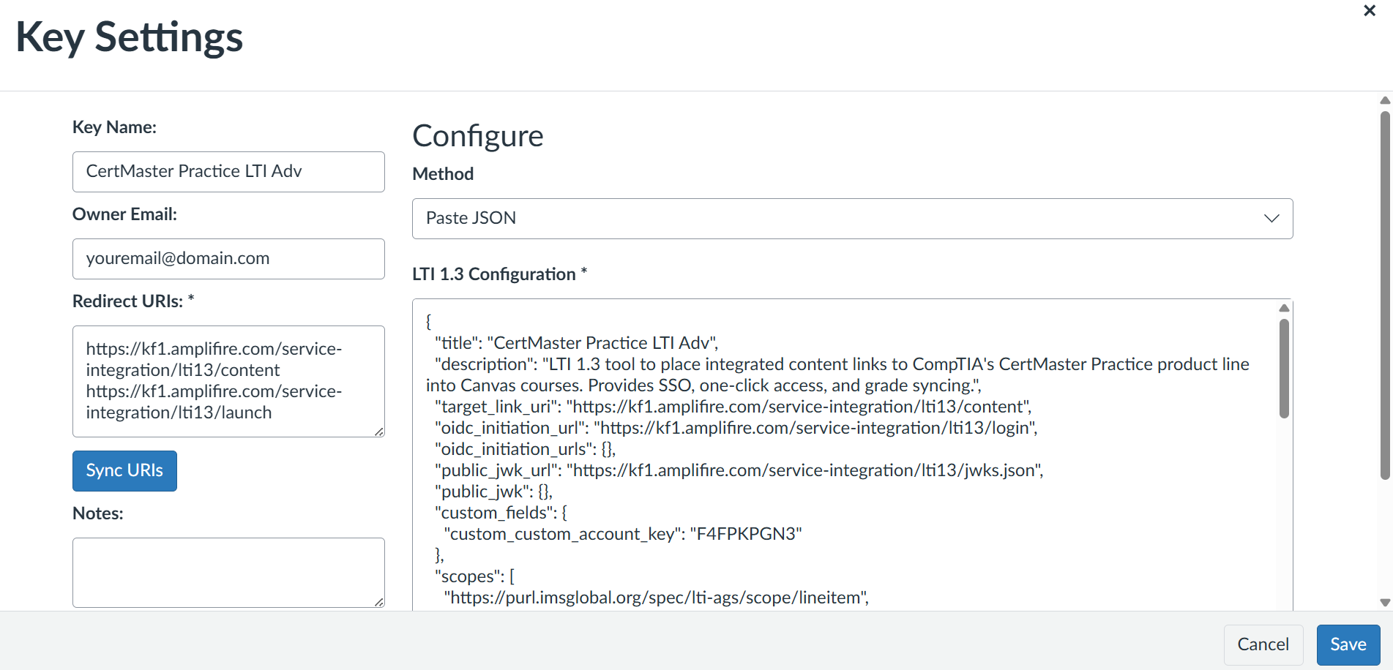This screenshot has width=1393, height=670.
Task: Click the Notes text area
Action: 228,573
